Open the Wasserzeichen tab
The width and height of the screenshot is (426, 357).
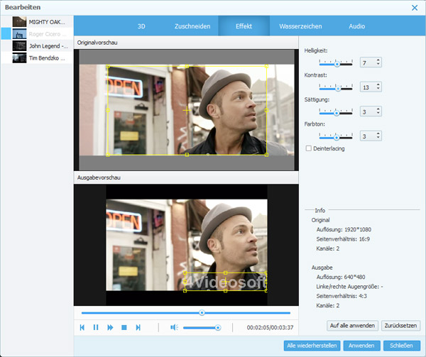click(x=300, y=26)
